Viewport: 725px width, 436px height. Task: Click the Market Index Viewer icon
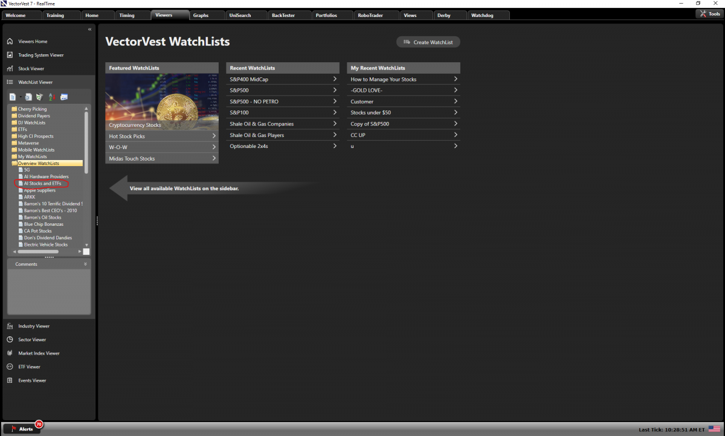click(10, 353)
